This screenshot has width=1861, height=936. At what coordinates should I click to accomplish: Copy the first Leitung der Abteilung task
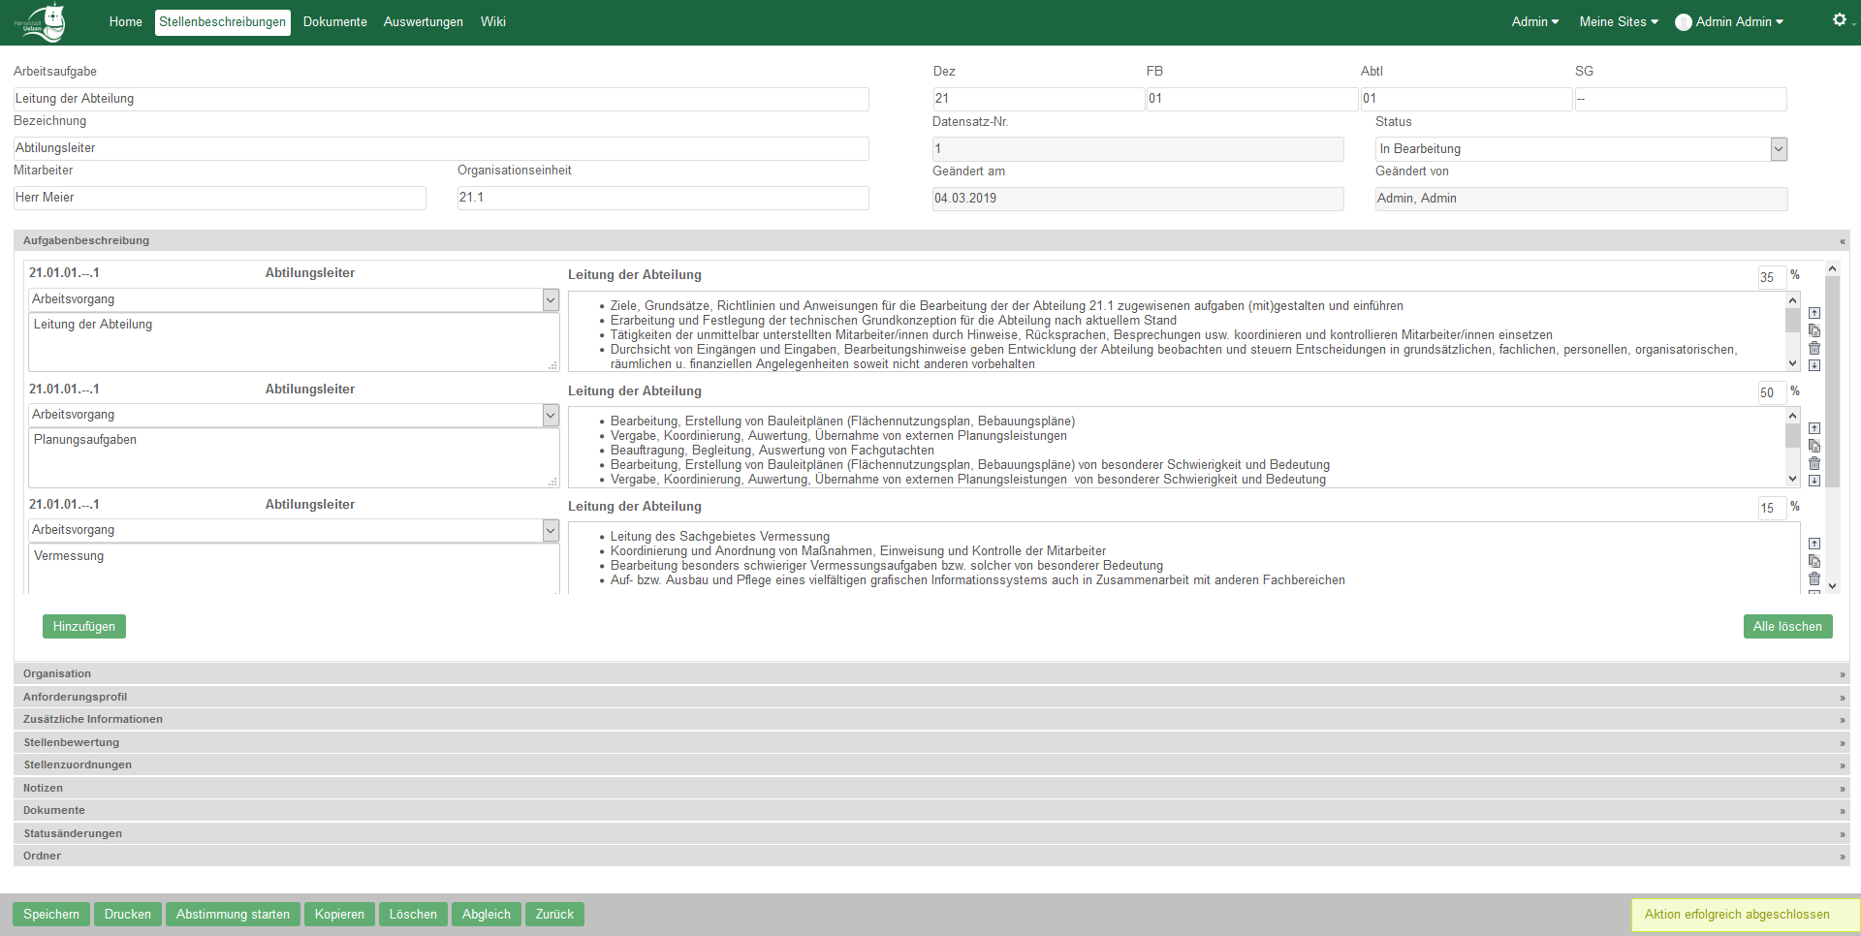1814,330
